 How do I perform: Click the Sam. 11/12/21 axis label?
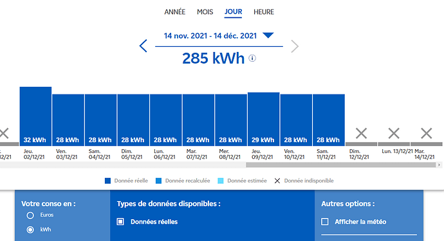click(327, 154)
